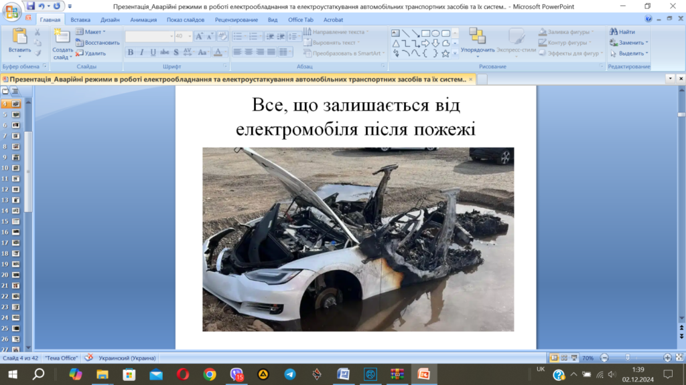686x385 pixels.
Task: Click Восстановить reset slide button
Action: tap(97, 42)
